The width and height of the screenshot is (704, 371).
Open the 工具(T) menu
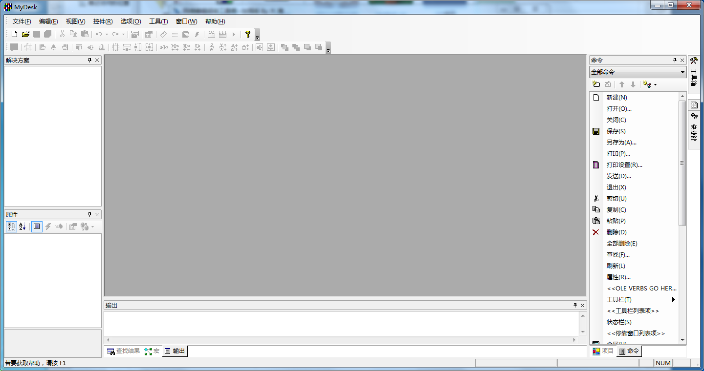click(158, 21)
